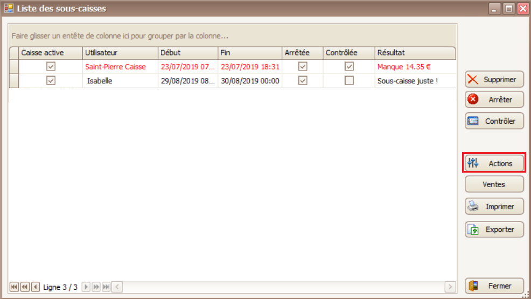Click the group-by column drop area
Viewport: 531px width, 299px height.
click(232, 36)
